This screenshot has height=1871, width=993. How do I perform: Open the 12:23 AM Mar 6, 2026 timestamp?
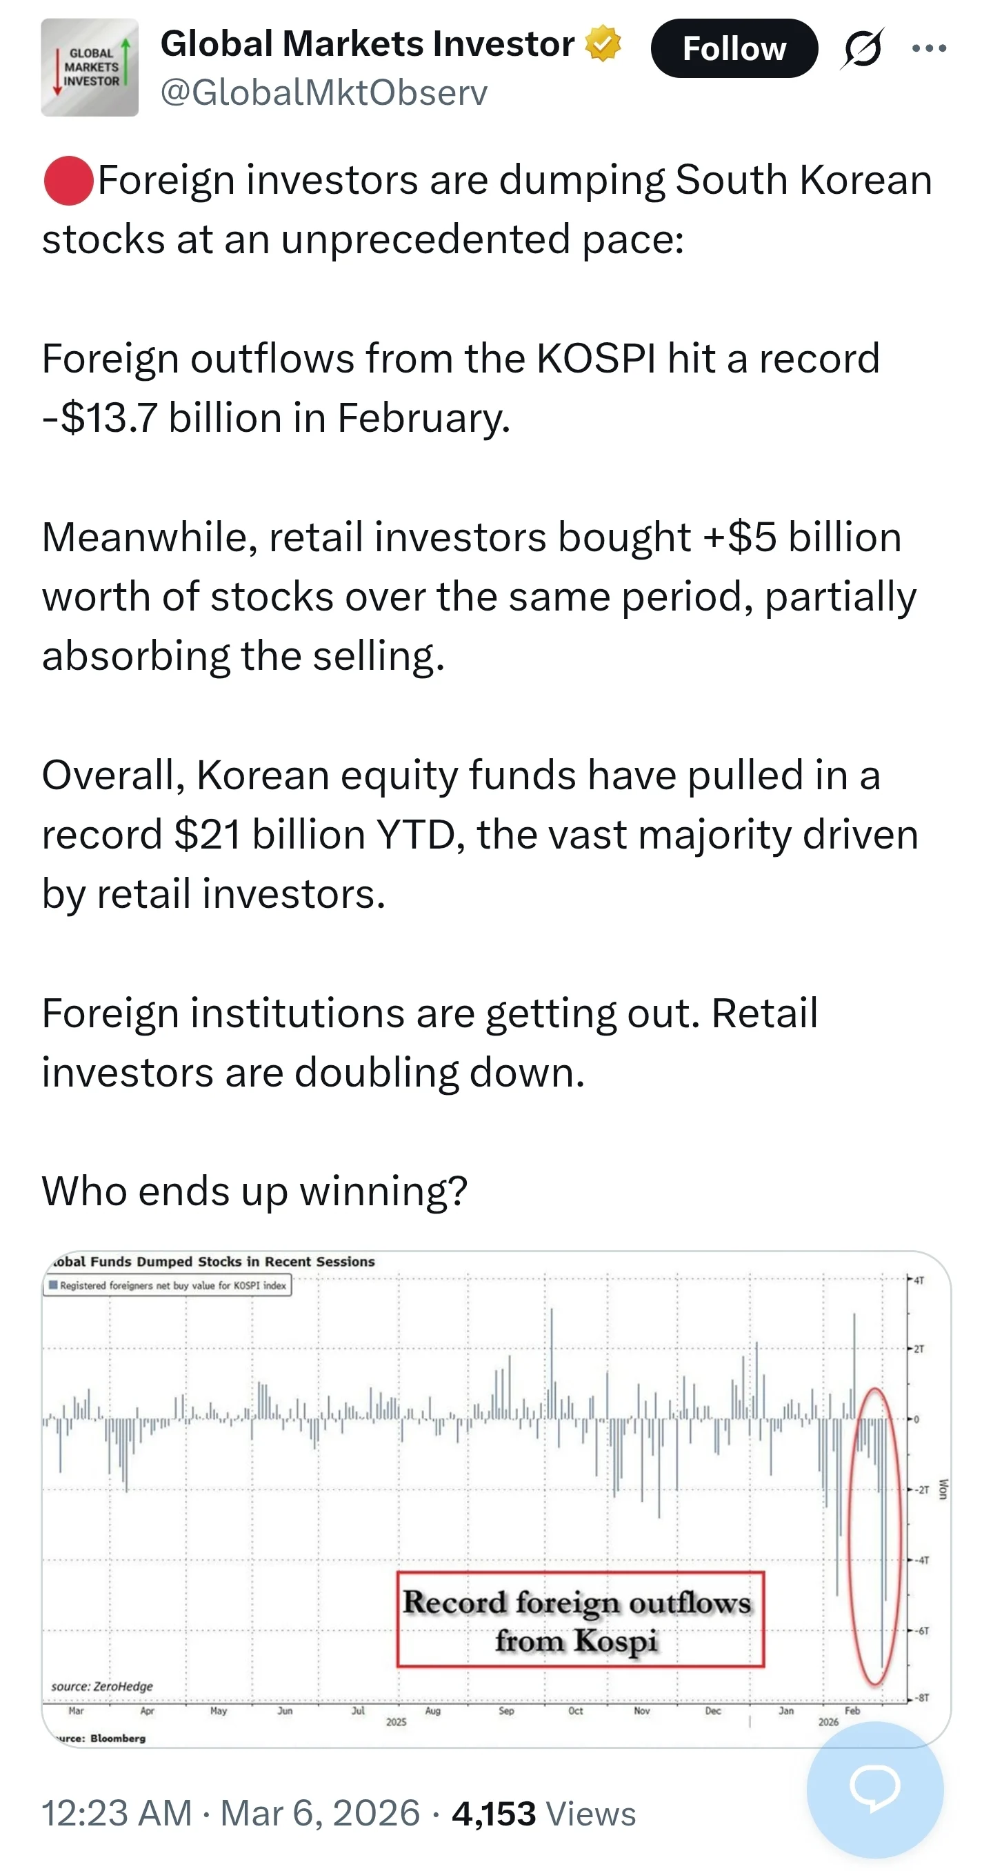[x=230, y=1813]
